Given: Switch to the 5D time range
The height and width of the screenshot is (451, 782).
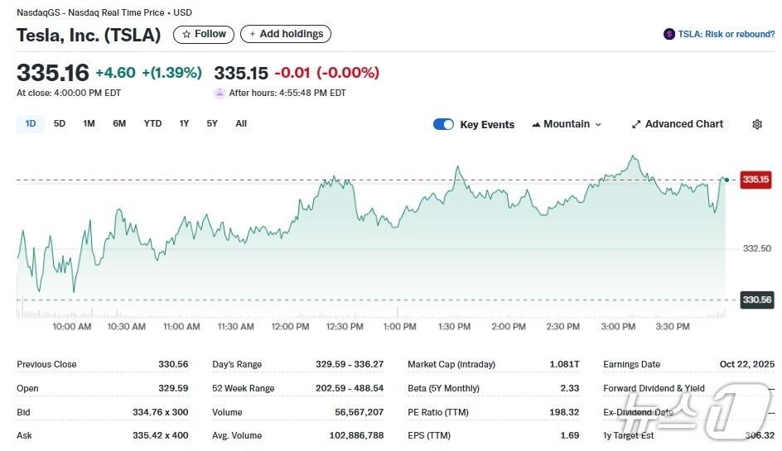Looking at the screenshot, I should 60,123.
